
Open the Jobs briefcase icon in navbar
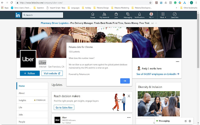tap(116, 15)
